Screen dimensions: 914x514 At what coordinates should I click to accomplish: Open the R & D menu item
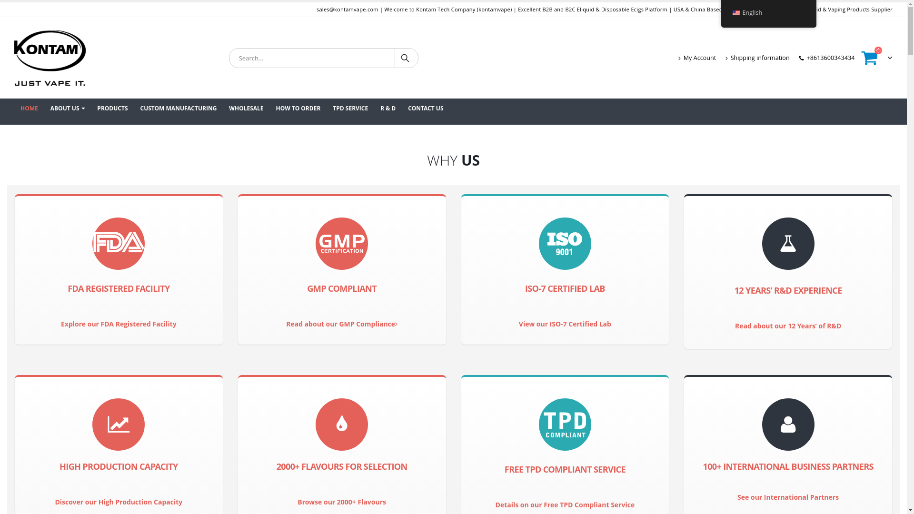(x=388, y=109)
